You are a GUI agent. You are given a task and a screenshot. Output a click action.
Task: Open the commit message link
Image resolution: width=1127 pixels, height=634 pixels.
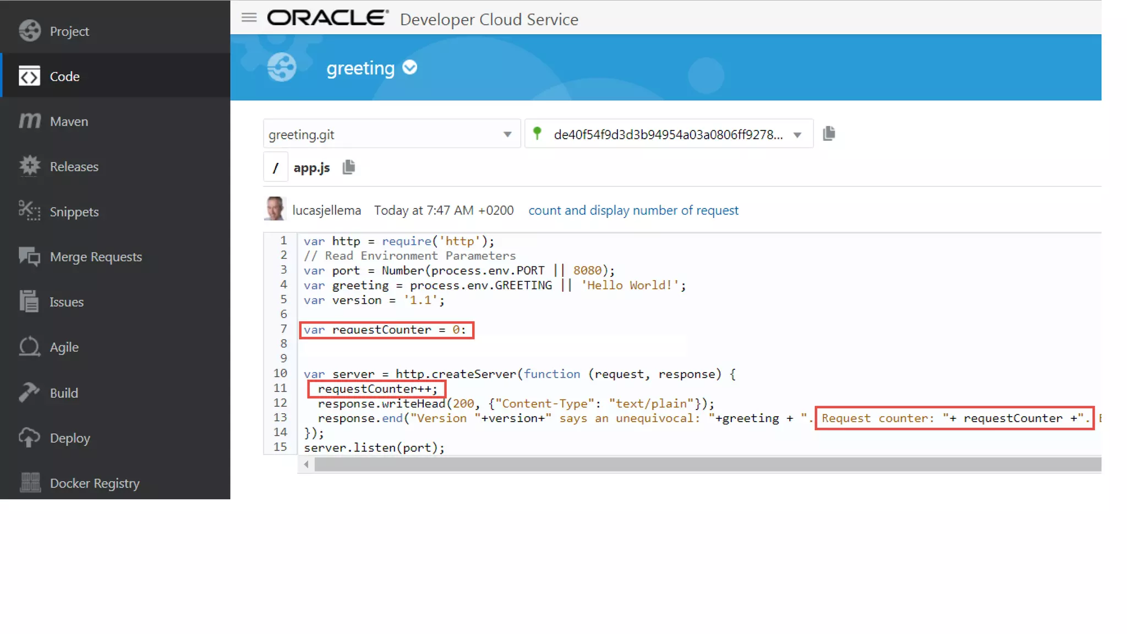pyautogui.click(x=633, y=210)
